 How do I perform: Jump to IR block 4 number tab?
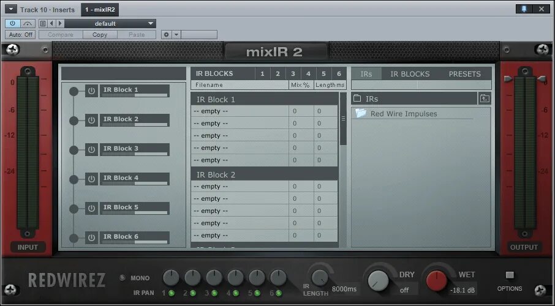click(x=308, y=74)
